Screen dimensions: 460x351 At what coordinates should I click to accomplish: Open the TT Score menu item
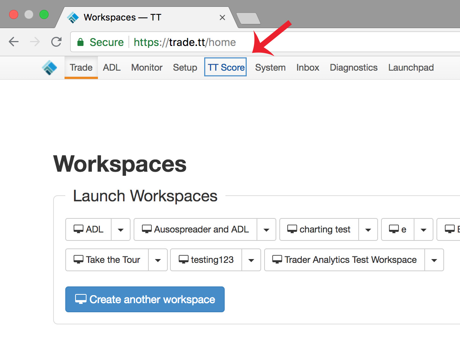226,68
